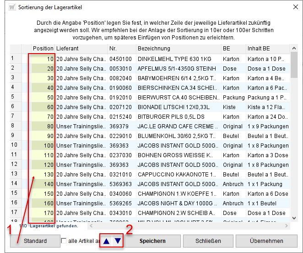Click 'JAC.LE GRAND CAFE CREME' cell
The image size is (303, 253).
[179, 126]
